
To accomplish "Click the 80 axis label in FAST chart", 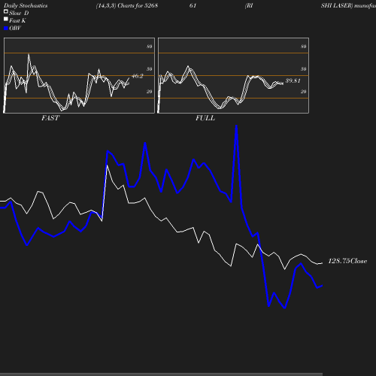I will pyautogui.click(x=150, y=47).
